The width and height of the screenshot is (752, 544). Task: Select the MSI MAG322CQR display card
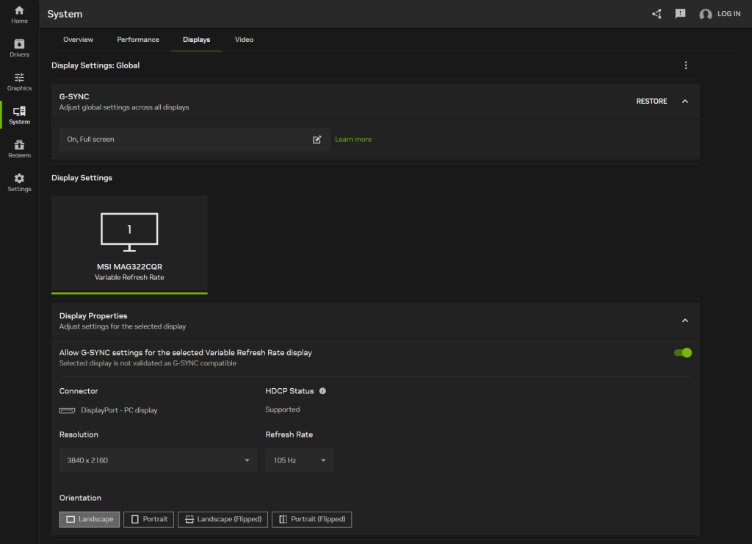click(x=129, y=244)
